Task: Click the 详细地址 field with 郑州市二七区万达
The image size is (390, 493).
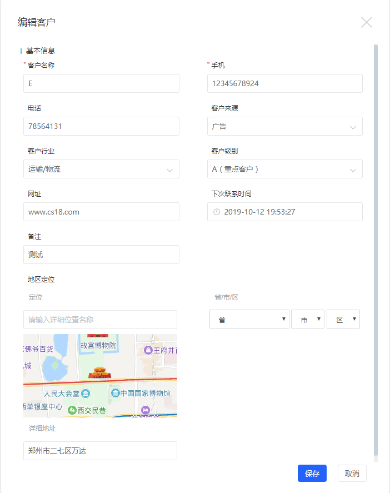Action: point(100,451)
